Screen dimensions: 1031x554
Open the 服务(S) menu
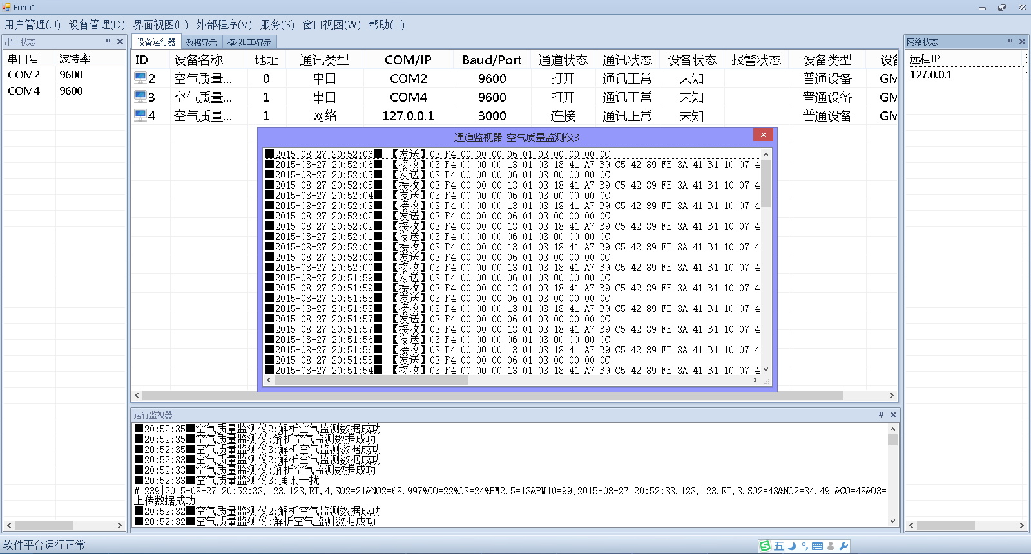[277, 24]
